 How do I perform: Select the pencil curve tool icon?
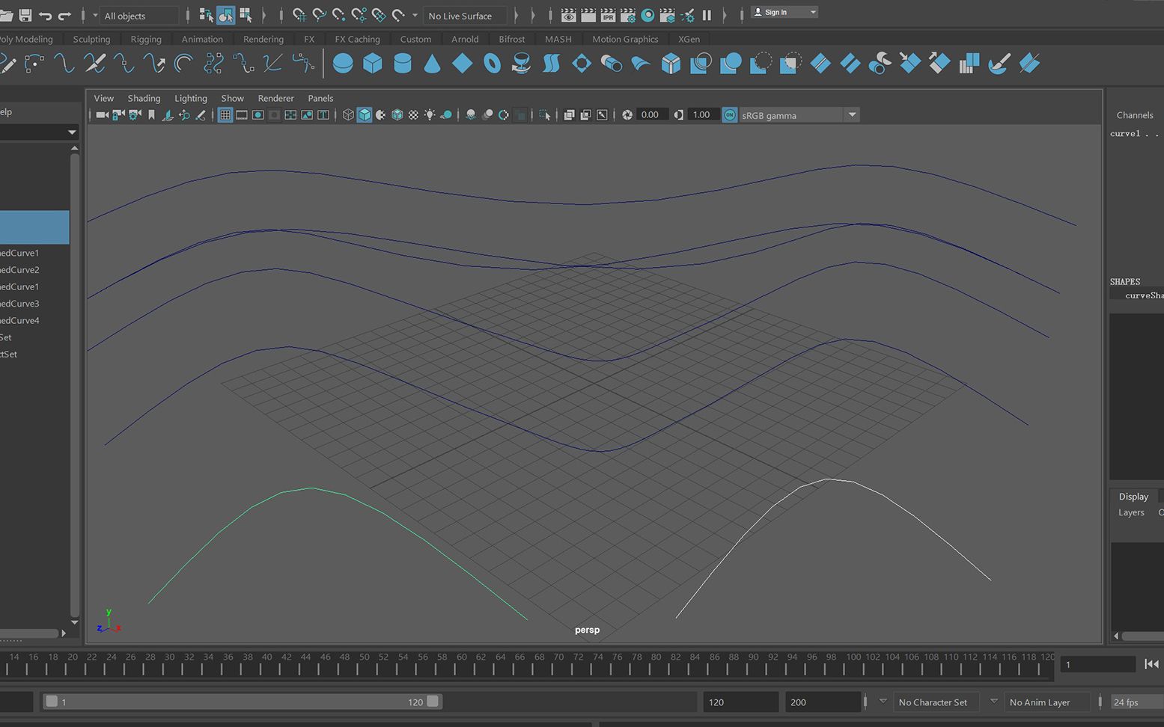pyautogui.click(x=7, y=64)
